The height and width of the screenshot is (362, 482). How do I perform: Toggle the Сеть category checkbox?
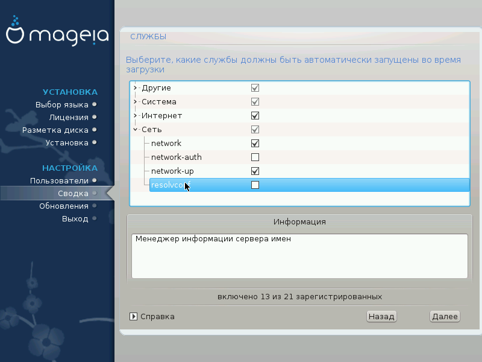[x=255, y=130]
